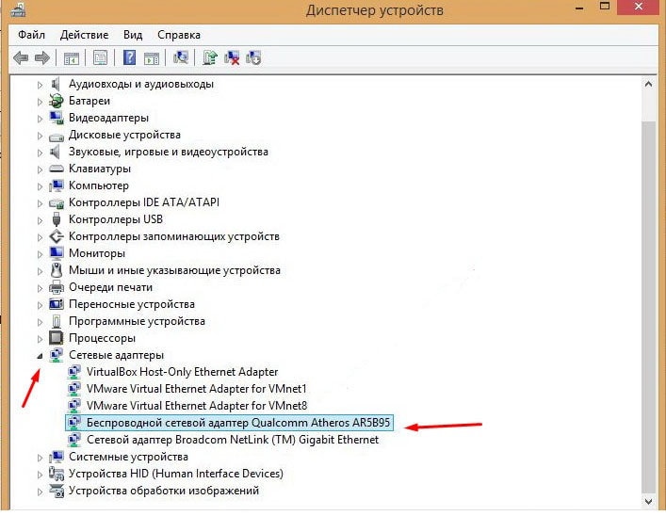
Task: Expand the Аудиовходы и аудиовыходы node
Action: [40, 85]
